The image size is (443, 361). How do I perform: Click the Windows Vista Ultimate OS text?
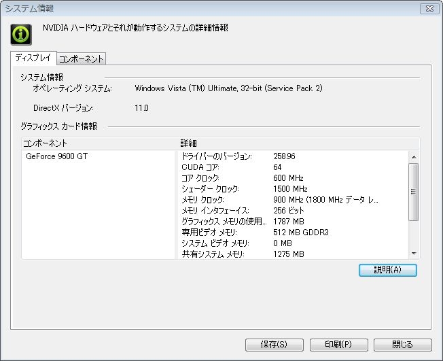pyautogui.click(x=228, y=88)
